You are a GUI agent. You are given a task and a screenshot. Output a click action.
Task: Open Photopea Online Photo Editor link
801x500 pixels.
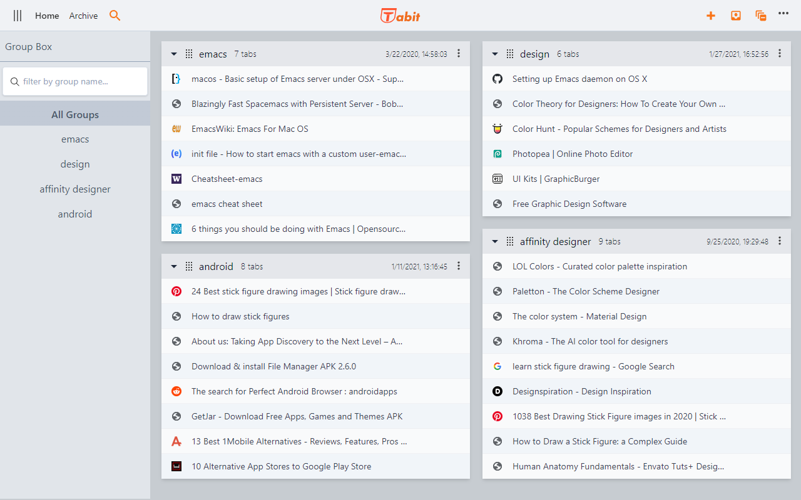click(x=572, y=154)
